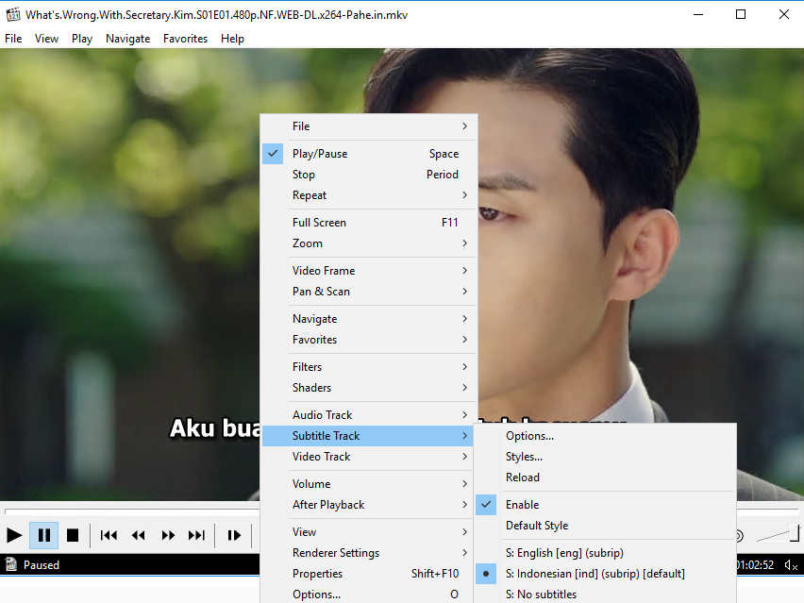The height and width of the screenshot is (603, 804).
Task: Select the S: English [eng] (subrip) subtitle
Action: [605, 553]
